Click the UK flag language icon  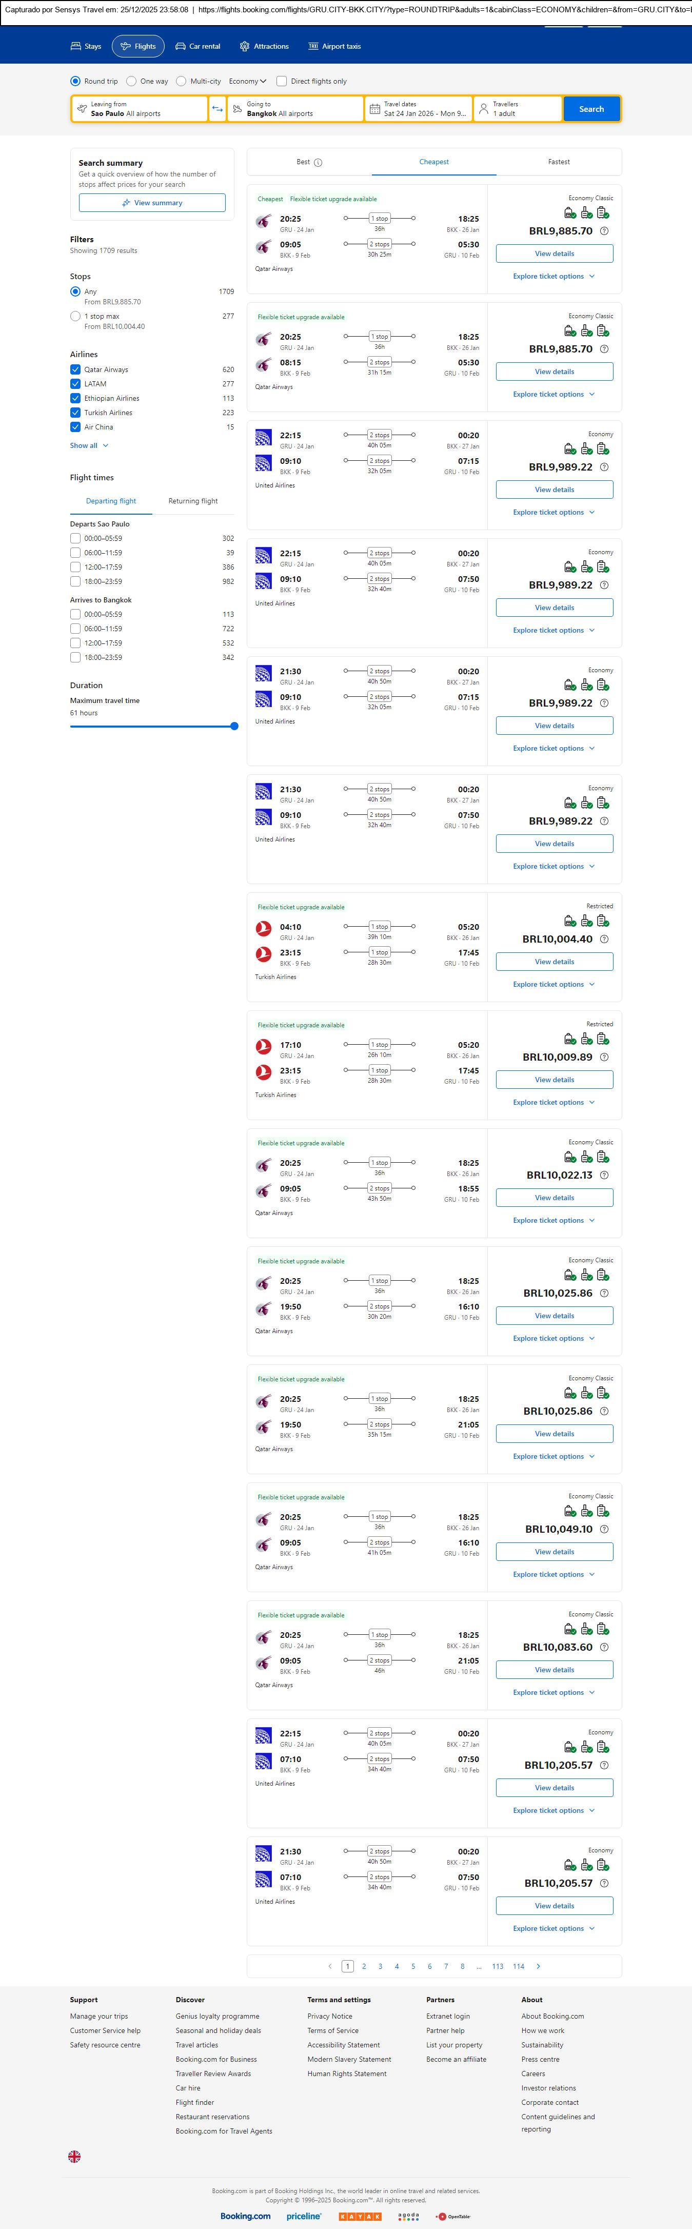(x=74, y=2156)
